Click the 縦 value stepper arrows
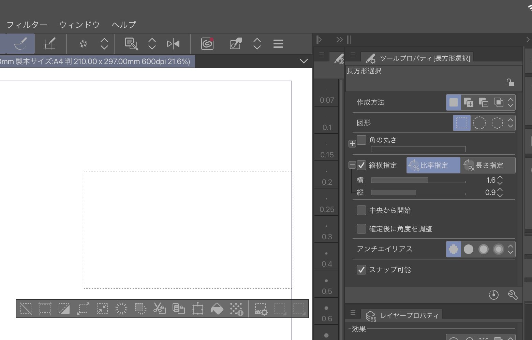 500,193
